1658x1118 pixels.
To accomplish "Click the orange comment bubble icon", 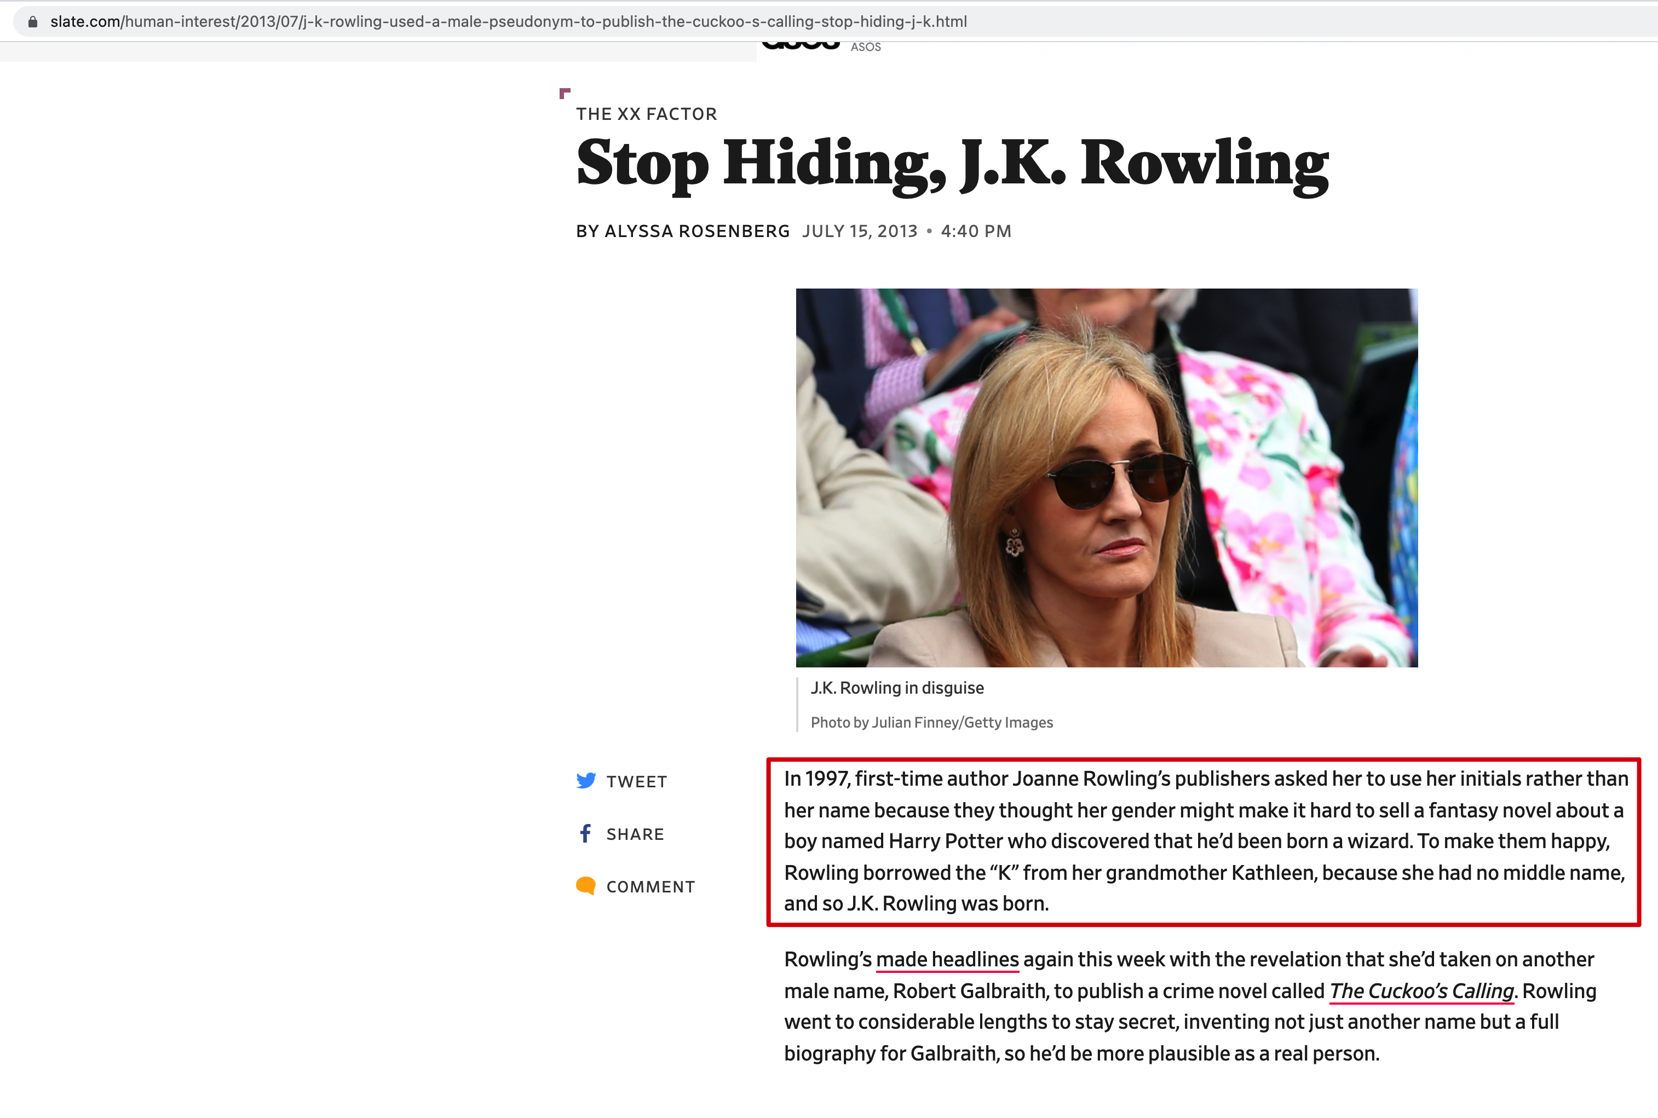I will click(585, 885).
